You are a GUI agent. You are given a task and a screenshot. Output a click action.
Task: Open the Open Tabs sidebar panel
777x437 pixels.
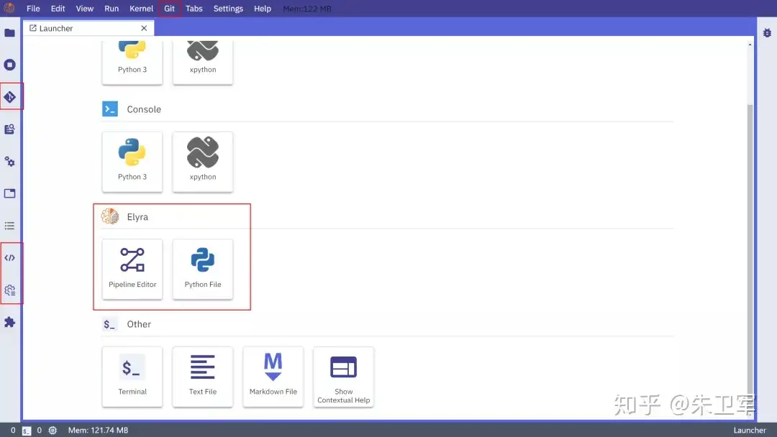coord(9,193)
